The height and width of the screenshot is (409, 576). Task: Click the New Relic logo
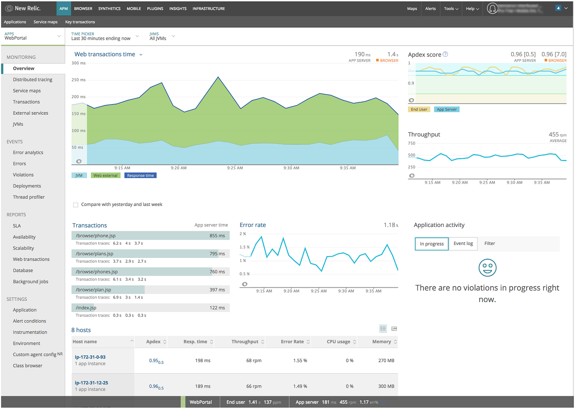click(x=23, y=8)
